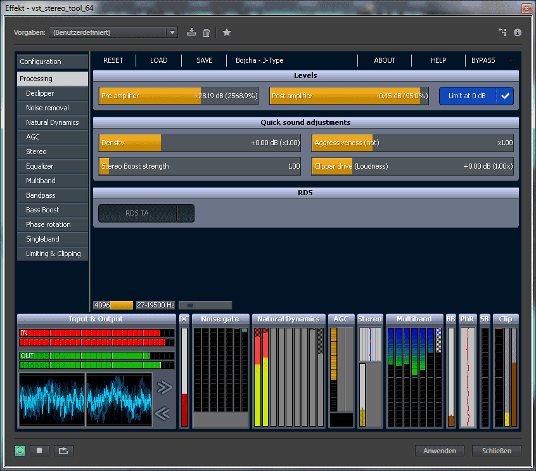Click the Bojcha - J-Type preset name
The height and width of the screenshot is (471, 536).
pyautogui.click(x=260, y=60)
